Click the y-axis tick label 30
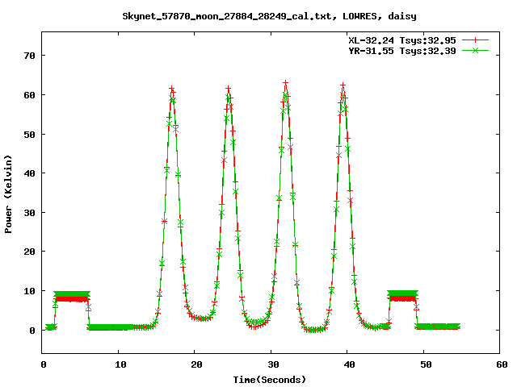The width and height of the screenshot is (517, 387). point(30,213)
